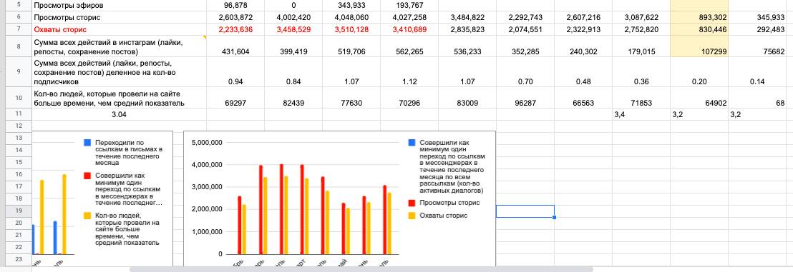Click the fill handle of the selected cell
This screenshot has height=272, width=793.
[x=555, y=218]
